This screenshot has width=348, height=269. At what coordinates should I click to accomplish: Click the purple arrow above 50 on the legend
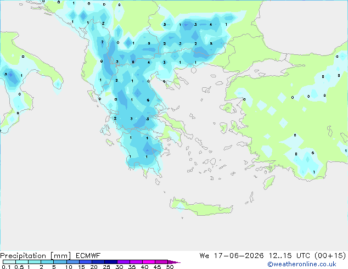(x=174, y=262)
